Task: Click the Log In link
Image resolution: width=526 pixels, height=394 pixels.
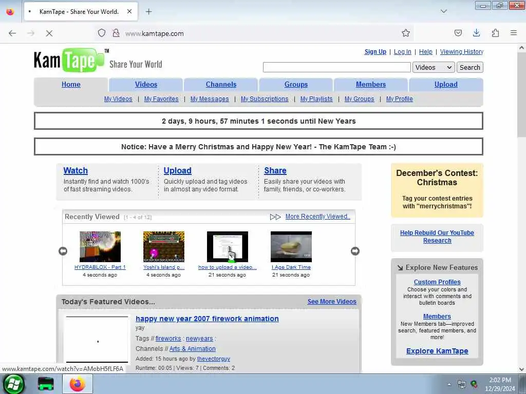Action: click(x=403, y=52)
